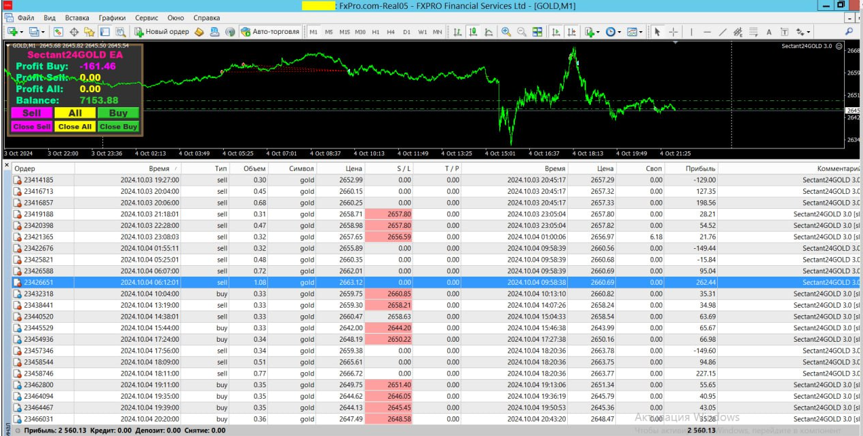Image resolution: width=863 pixels, height=436 pixels.
Task: Select the text label T tool
Action: point(784,32)
